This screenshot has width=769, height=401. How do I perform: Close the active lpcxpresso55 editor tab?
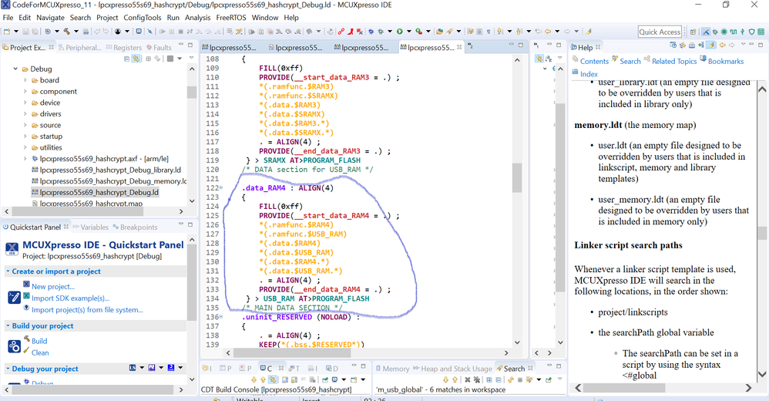459,48
